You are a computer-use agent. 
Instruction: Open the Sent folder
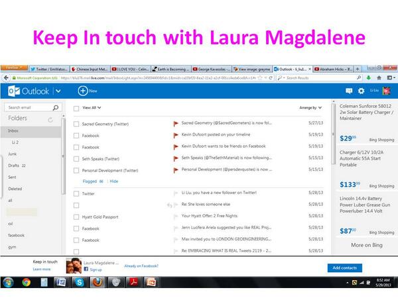pos(12,177)
